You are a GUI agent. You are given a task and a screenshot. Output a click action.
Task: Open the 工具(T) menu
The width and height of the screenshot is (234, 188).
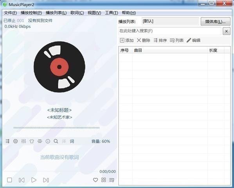pos(112,13)
